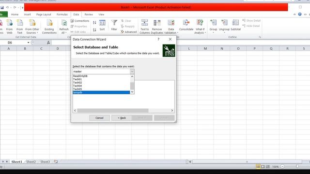Open the Name Box dropdown arrow
310x174 pixels.
(x=28, y=43)
